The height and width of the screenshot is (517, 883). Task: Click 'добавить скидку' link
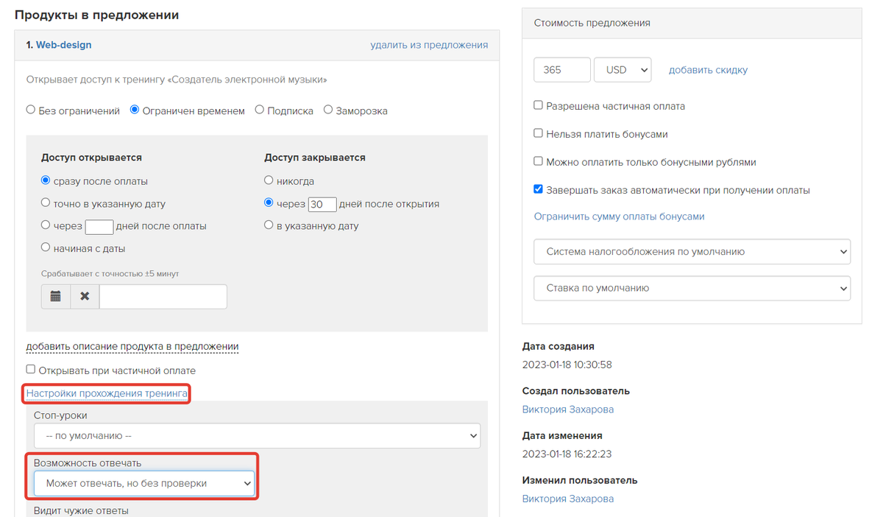tap(708, 70)
